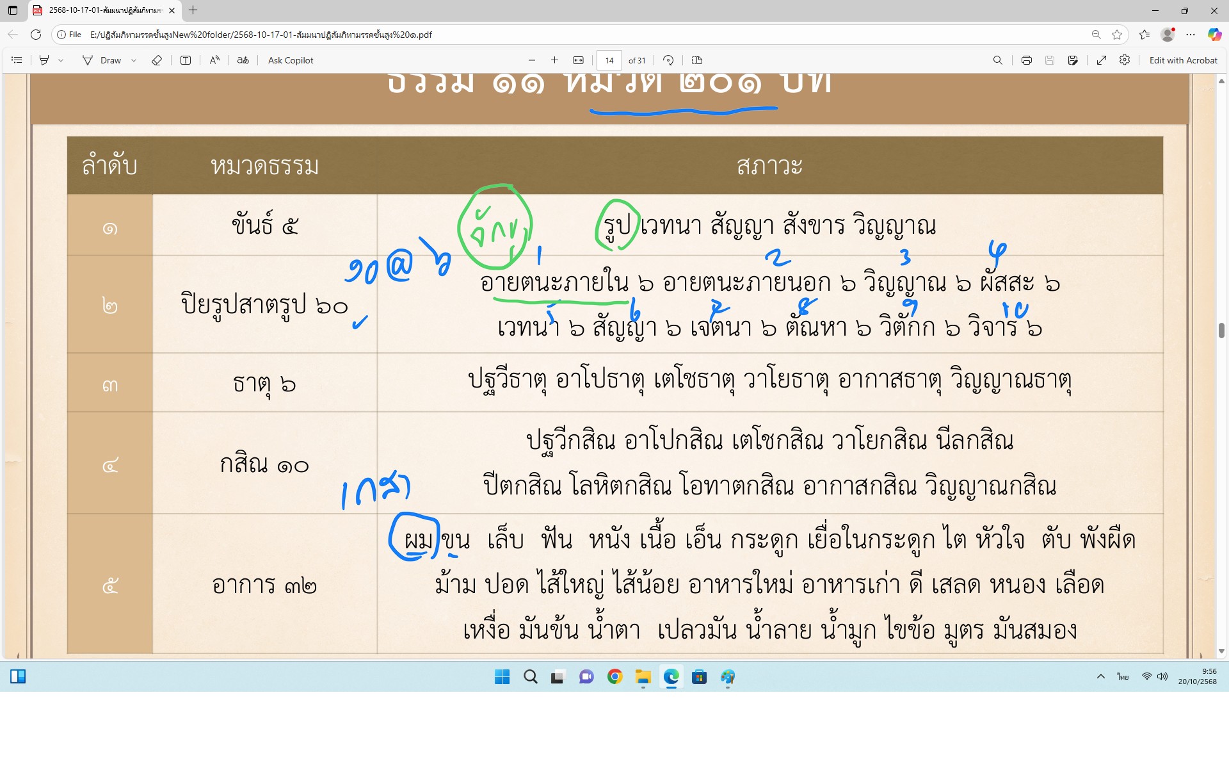Open the PDF table of contents
This screenshot has height=784, width=1229.
[17, 60]
